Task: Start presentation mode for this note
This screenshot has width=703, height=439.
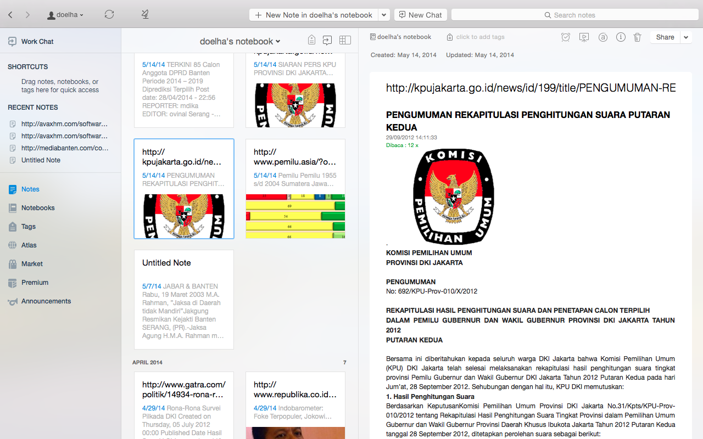Action: (584, 37)
